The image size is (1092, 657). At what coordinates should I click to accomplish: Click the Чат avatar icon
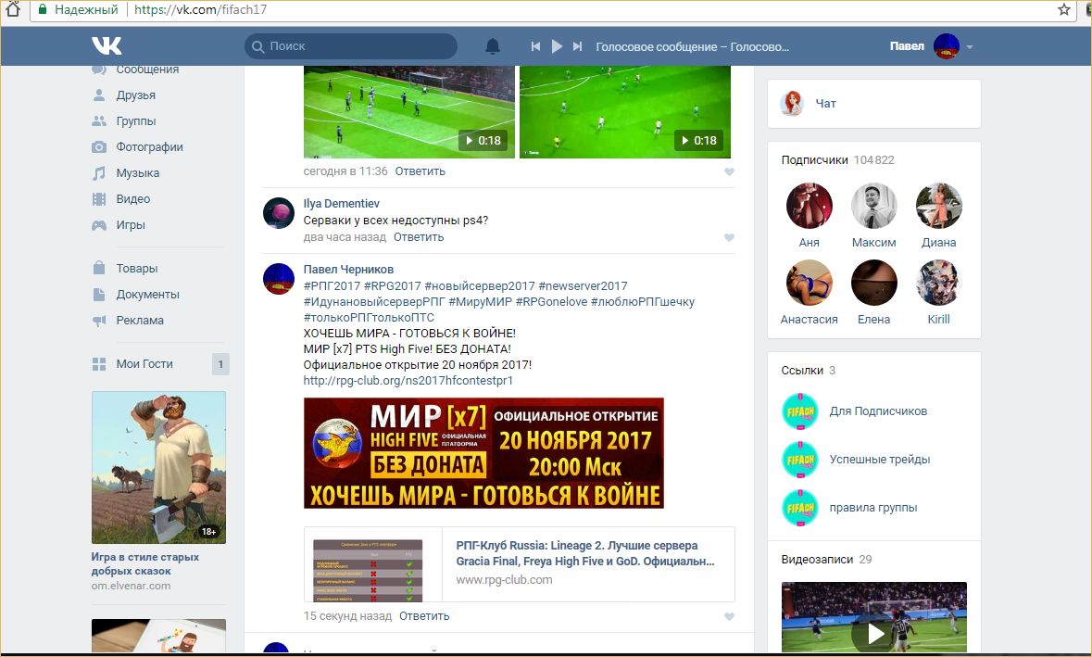coord(792,103)
